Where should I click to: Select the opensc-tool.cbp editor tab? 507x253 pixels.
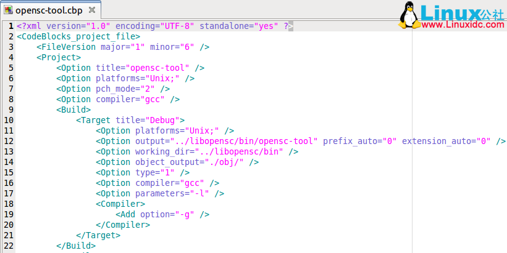(51, 10)
